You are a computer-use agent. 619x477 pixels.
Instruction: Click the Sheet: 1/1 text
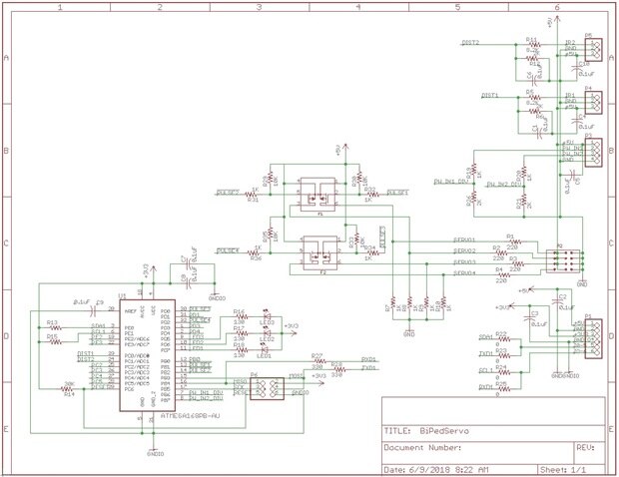[563, 469]
